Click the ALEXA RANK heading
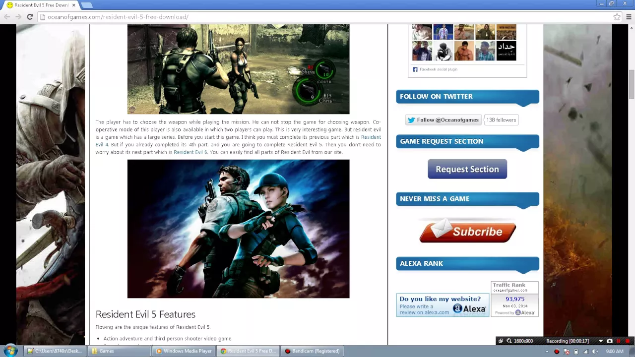The width and height of the screenshot is (635, 357). [421, 263]
